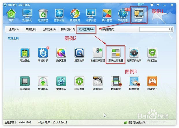Launch 电池医生 battery doctor tool
This screenshot has height=128, width=179.
pyautogui.click(x=25, y=55)
